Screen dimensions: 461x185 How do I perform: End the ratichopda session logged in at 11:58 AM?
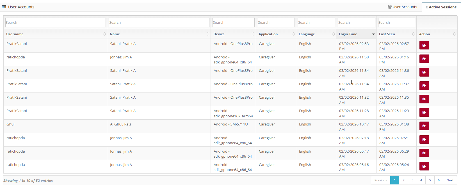424,59
